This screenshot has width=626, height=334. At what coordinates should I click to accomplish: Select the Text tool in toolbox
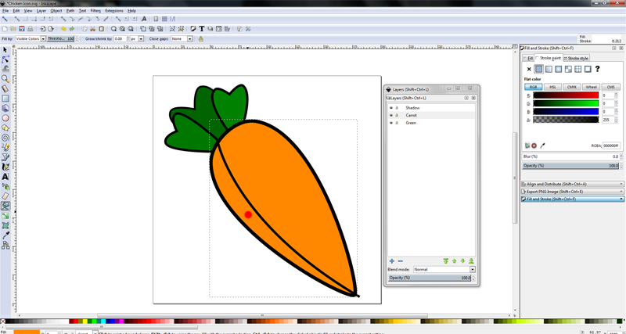tap(5, 176)
